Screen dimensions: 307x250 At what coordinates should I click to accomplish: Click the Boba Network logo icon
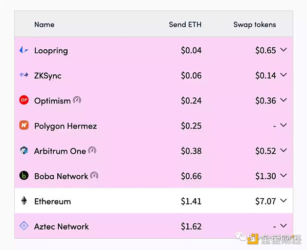click(24, 176)
